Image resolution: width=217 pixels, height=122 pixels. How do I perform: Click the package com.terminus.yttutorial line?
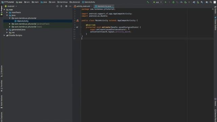click(x=98, y=9)
